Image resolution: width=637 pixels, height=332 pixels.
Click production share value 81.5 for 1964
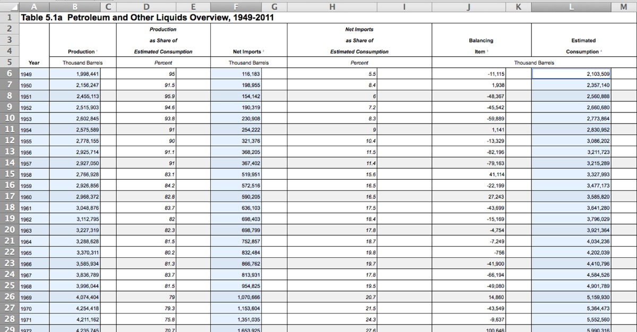point(146,241)
